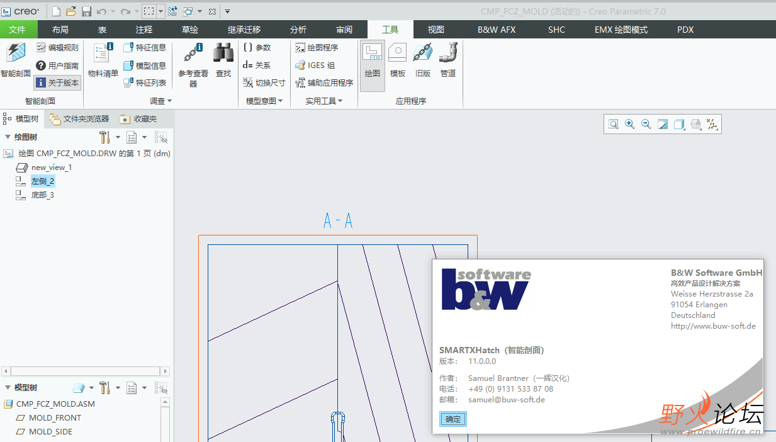The image size is (776, 442).
Task: Click the Find (查找) binoculars icon
Action: click(223, 61)
